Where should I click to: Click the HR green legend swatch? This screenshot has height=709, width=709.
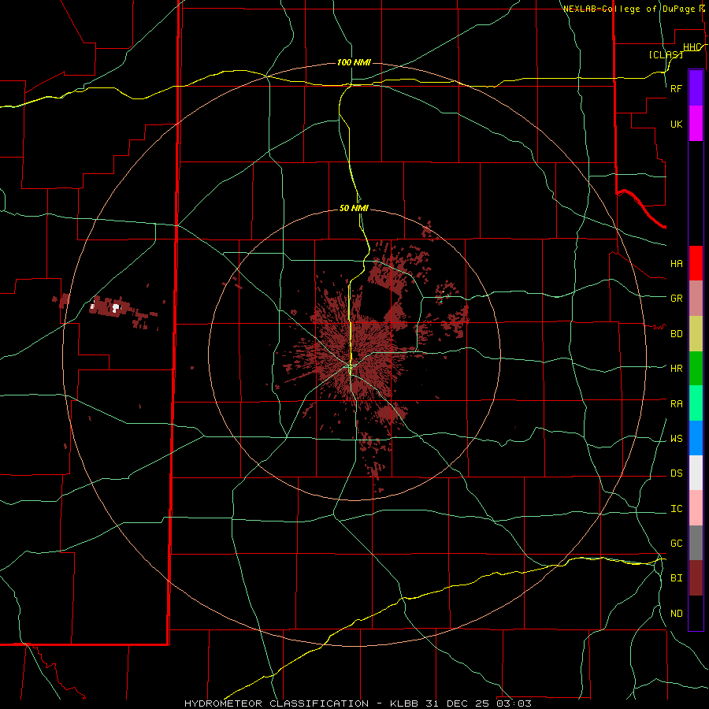(696, 369)
